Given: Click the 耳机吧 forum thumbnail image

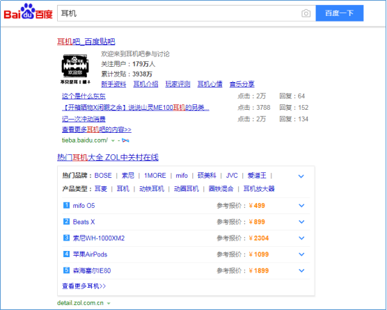Looking at the screenshot, I should pyautogui.click(x=75, y=70).
